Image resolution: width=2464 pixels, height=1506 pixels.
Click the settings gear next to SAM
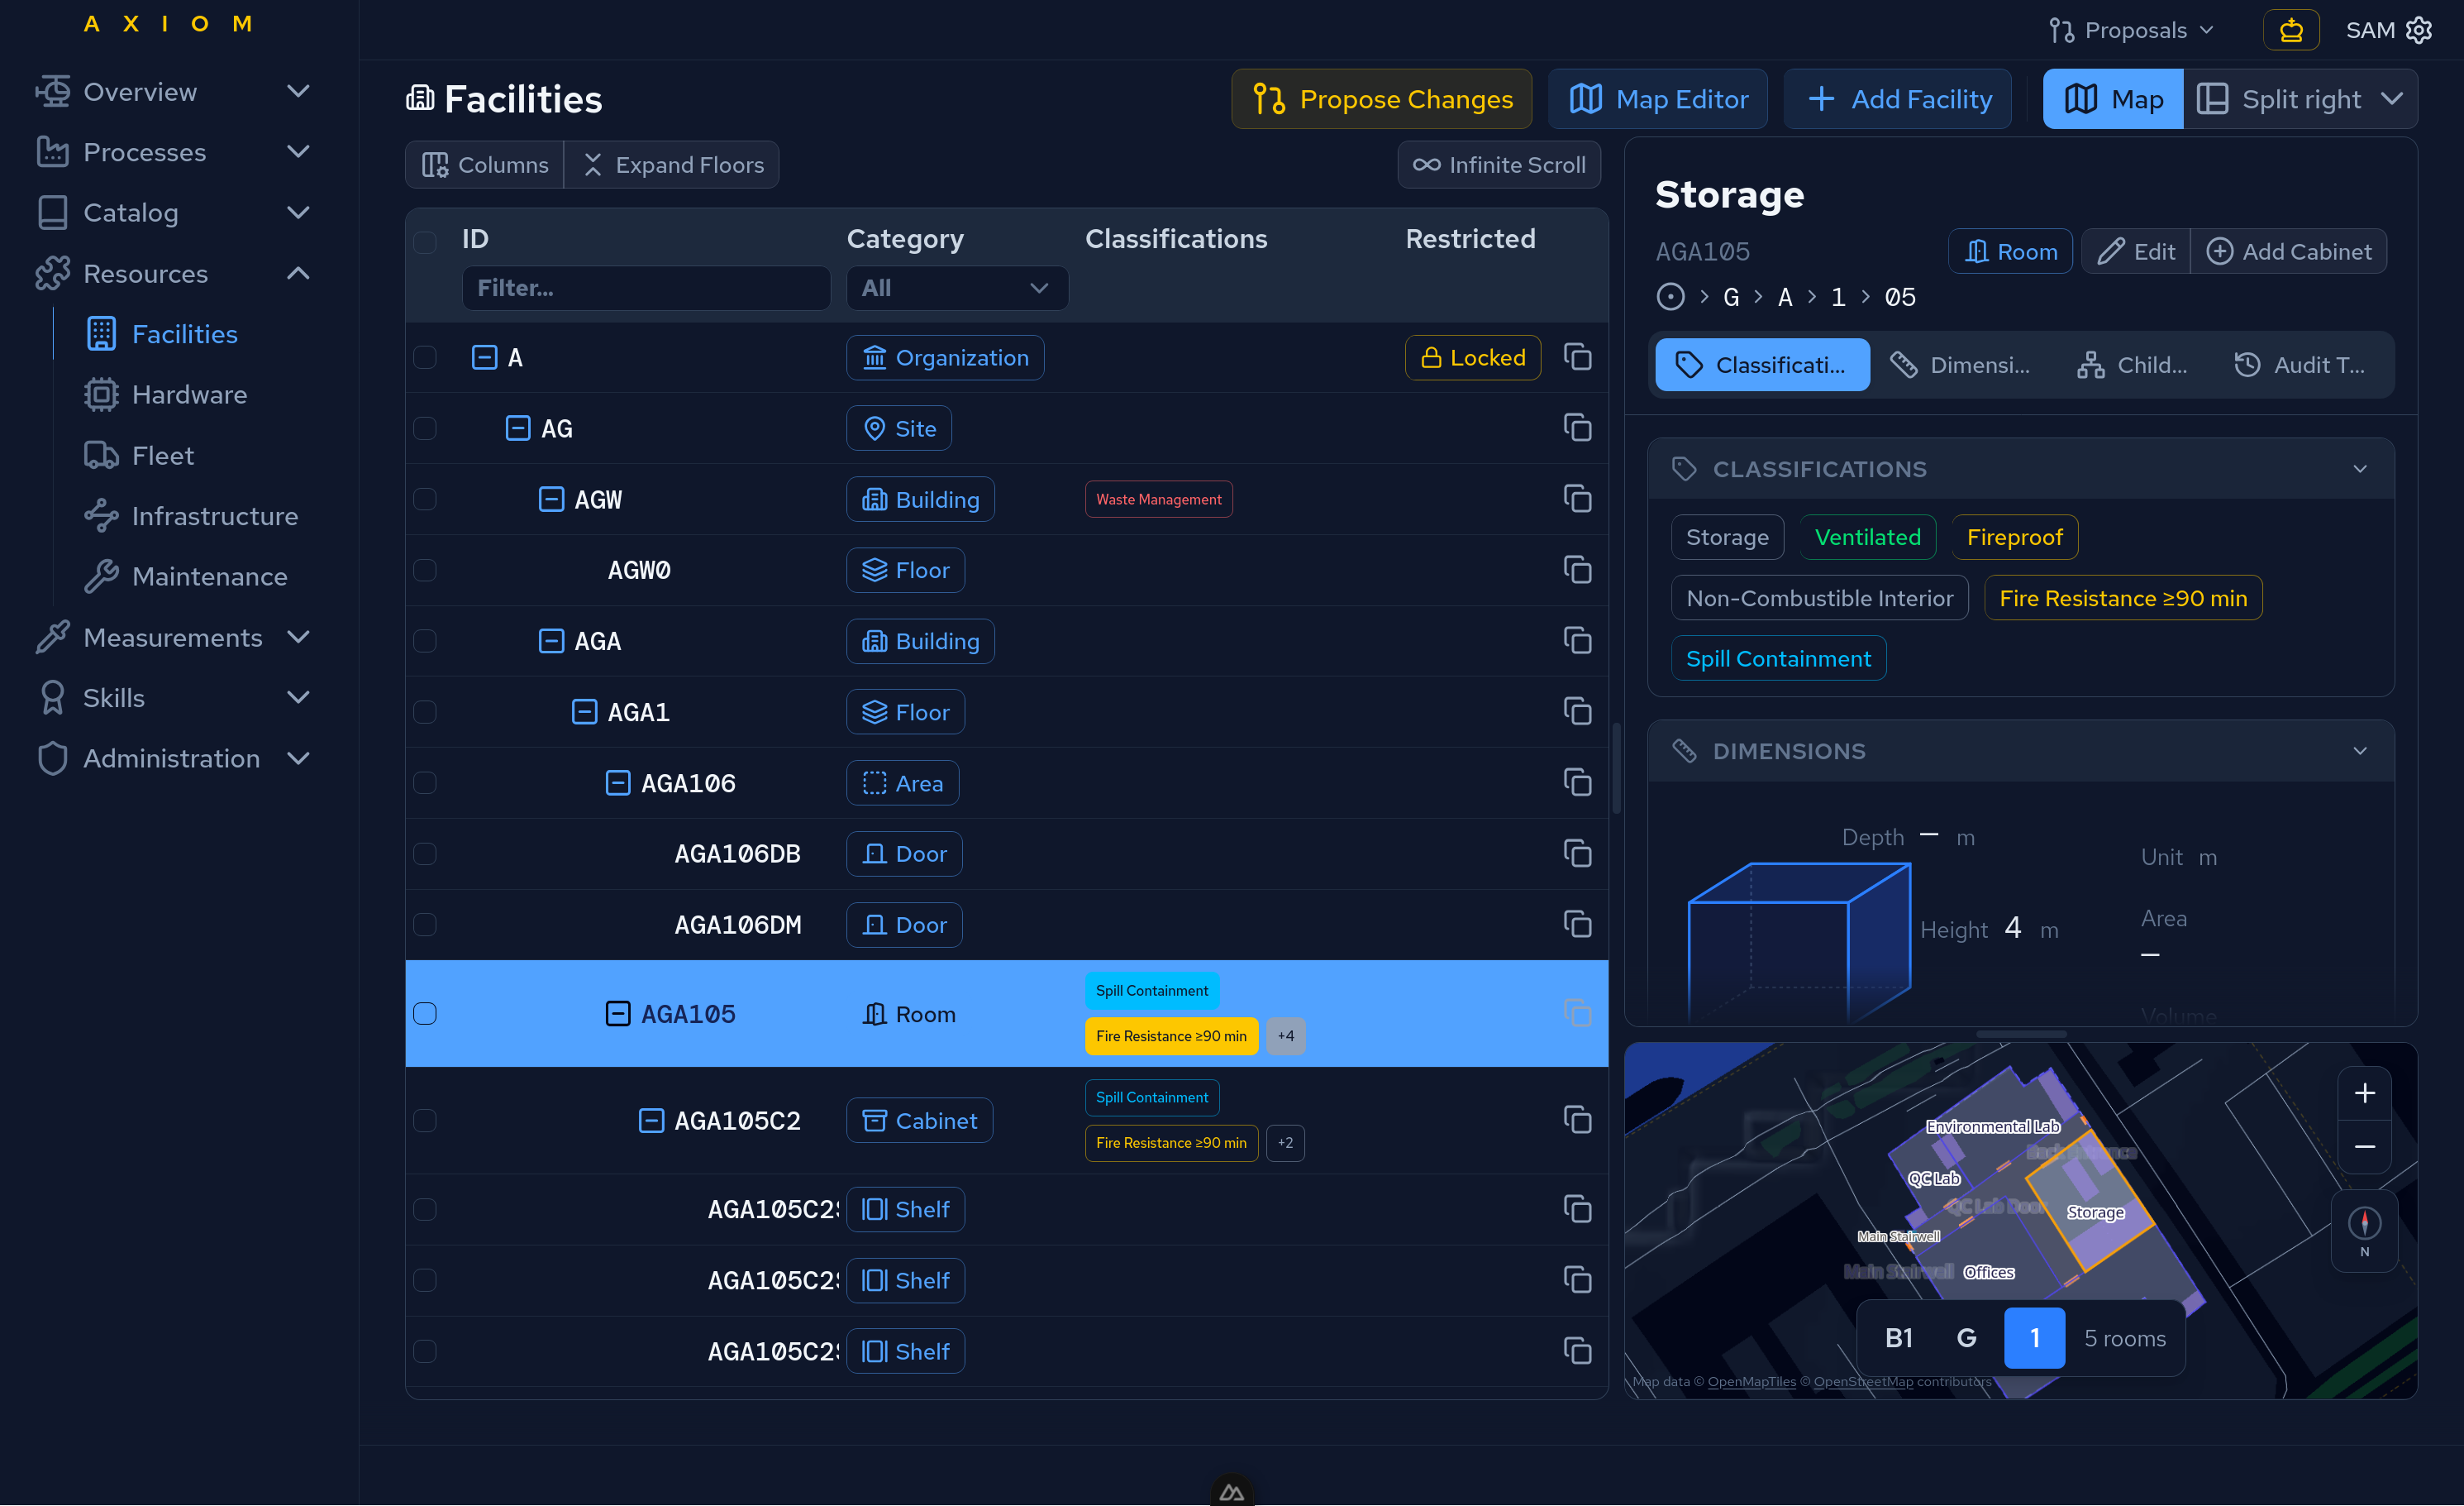click(x=2419, y=30)
